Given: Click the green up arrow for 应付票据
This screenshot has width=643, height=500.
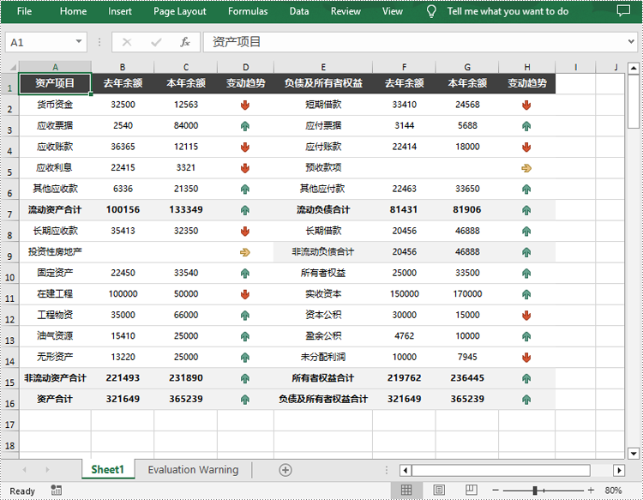Looking at the screenshot, I should click(x=526, y=126).
